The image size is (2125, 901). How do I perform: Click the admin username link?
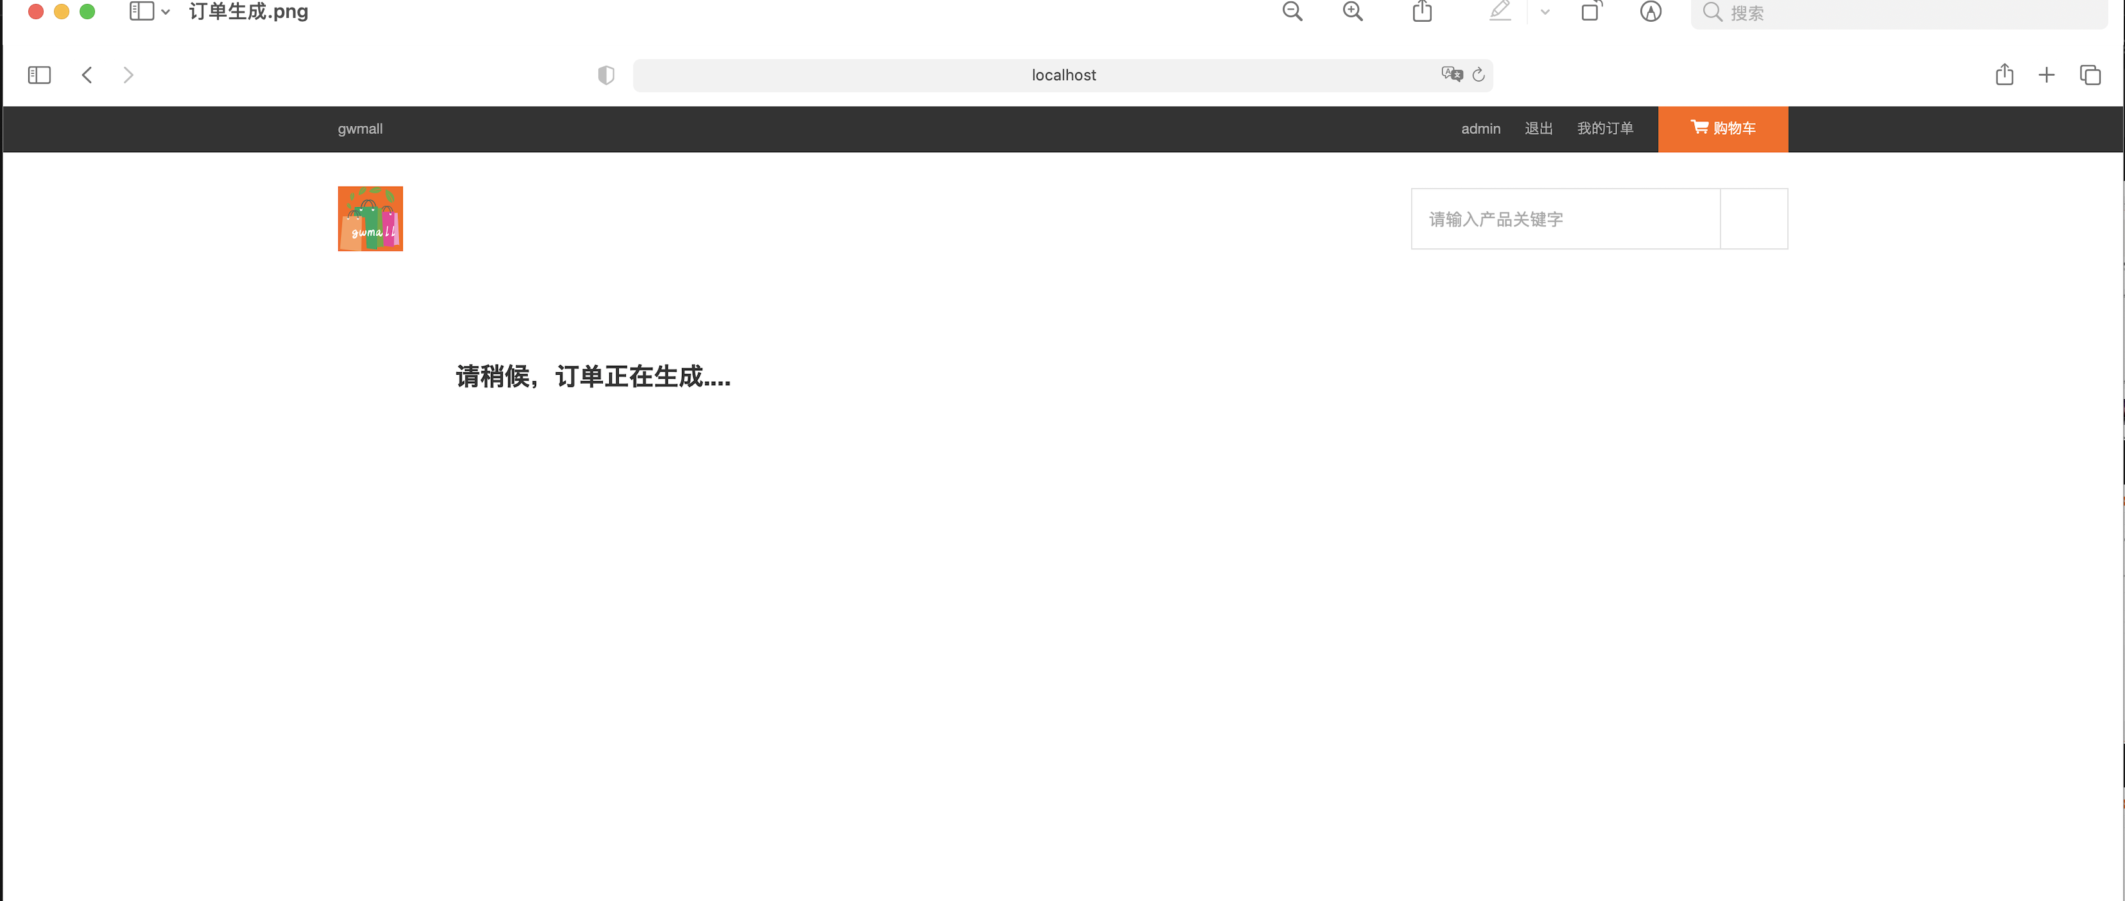point(1480,128)
